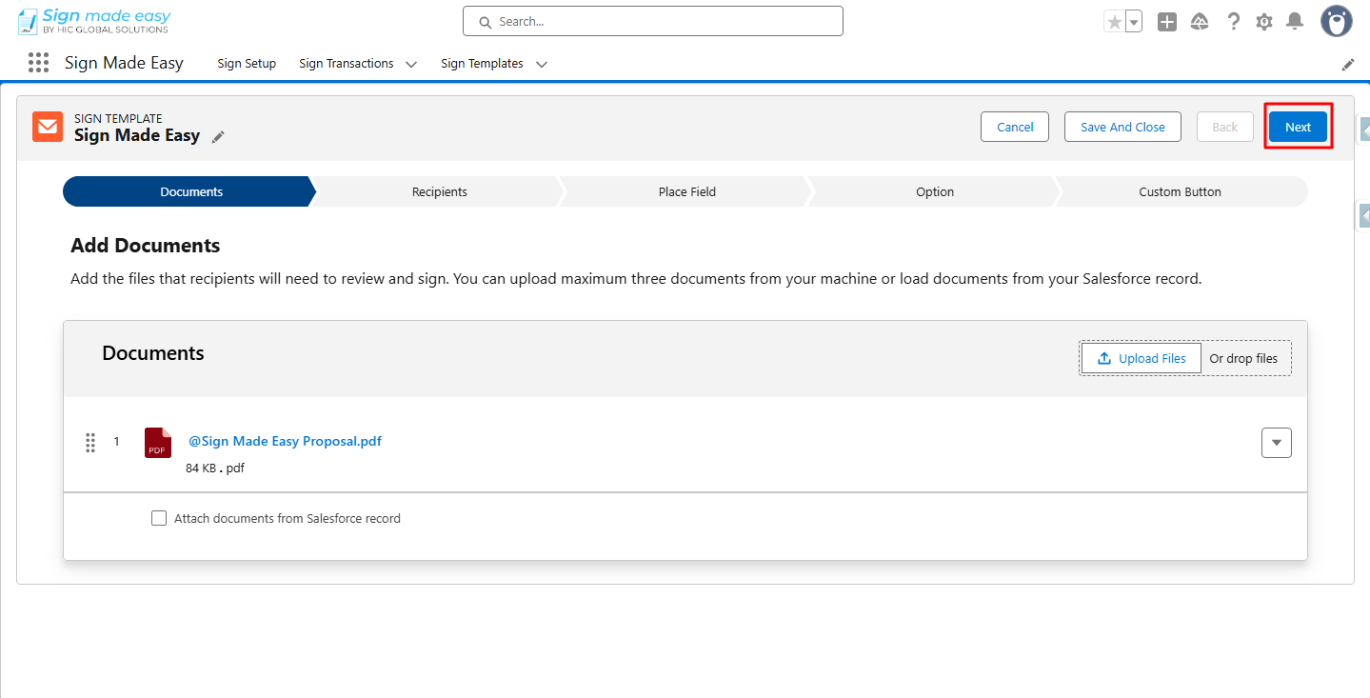Expand the favorites list dropdown arrow
The image size is (1370, 698).
pos(1132,19)
